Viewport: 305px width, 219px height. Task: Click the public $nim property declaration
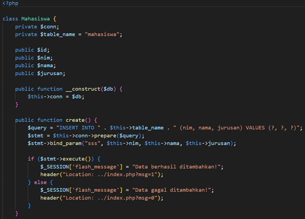[x=34, y=58]
